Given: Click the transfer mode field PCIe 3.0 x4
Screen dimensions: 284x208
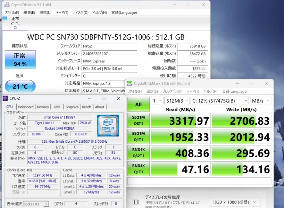Looking at the screenshot, I should 109,68.
